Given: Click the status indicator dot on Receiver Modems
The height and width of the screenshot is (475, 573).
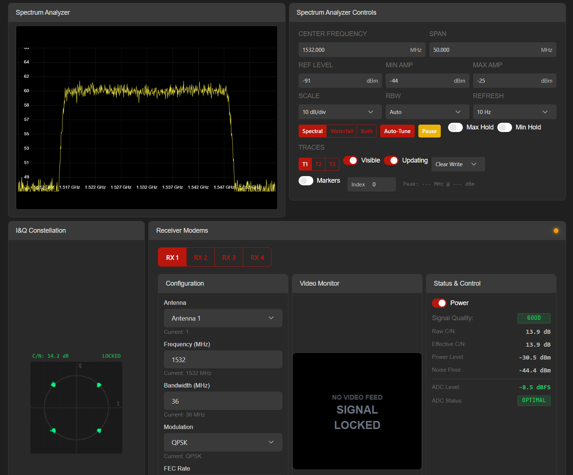Looking at the screenshot, I should point(556,231).
